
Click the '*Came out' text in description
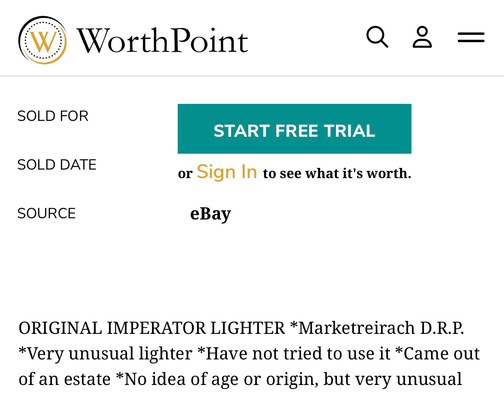(x=437, y=353)
